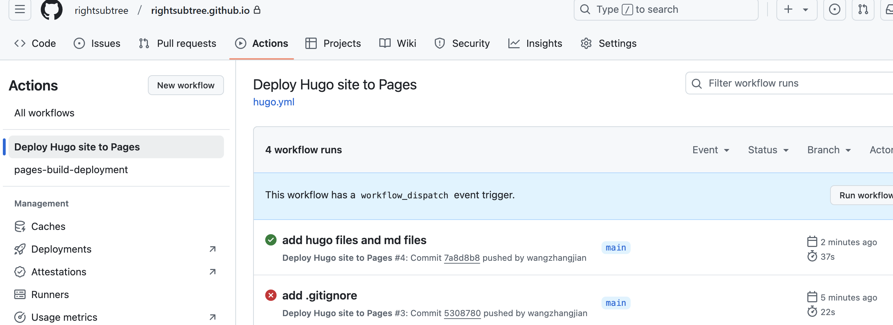
Task: Switch to the Projects tab
Action: tap(333, 43)
